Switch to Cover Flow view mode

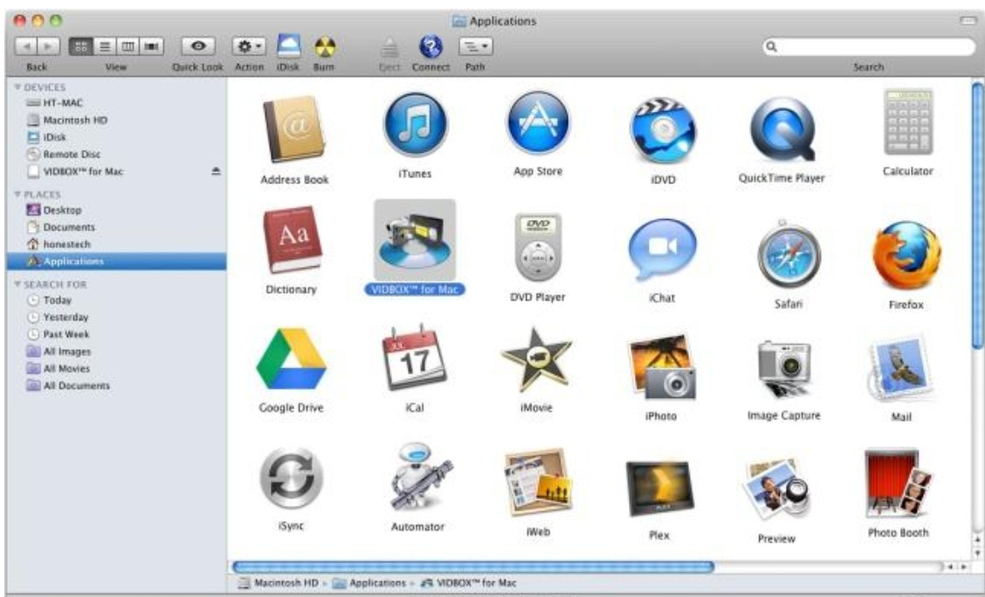pyautogui.click(x=151, y=46)
